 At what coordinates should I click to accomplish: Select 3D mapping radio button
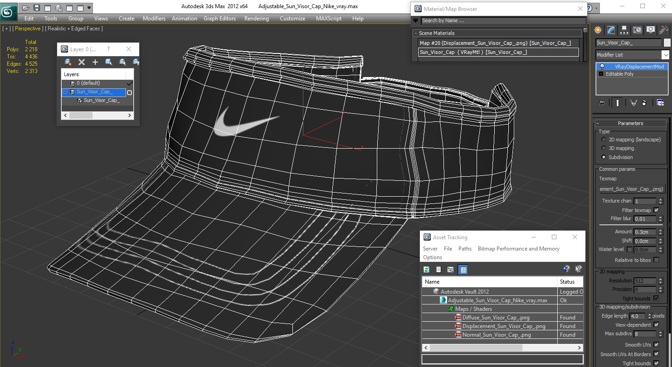tap(604, 148)
